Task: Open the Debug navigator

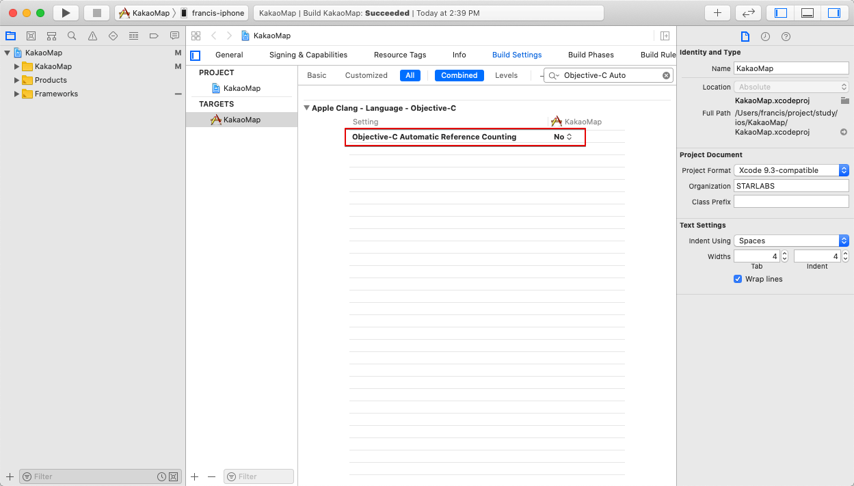Action: click(x=133, y=36)
